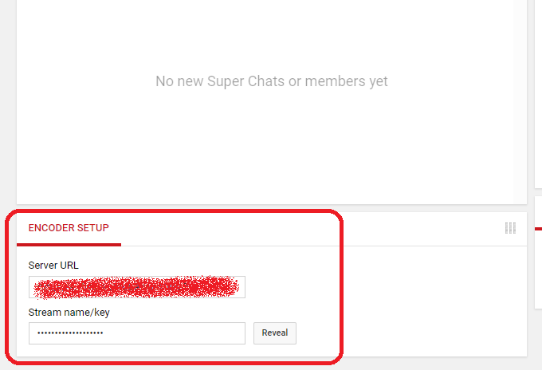Select the red tab indicator at right panel edge
542x374 pixels.
point(538,229)
